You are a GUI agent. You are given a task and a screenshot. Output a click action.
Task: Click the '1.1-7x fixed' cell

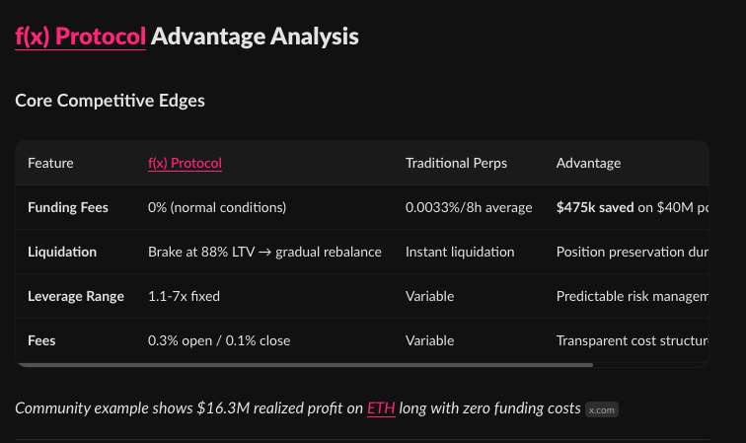(x=184, y=296)
